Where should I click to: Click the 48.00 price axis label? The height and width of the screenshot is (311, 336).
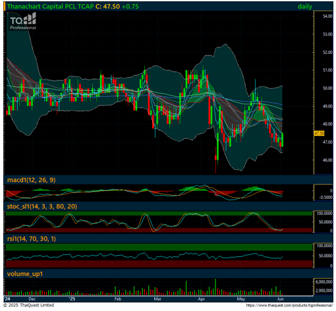click(x=327, y=124)
